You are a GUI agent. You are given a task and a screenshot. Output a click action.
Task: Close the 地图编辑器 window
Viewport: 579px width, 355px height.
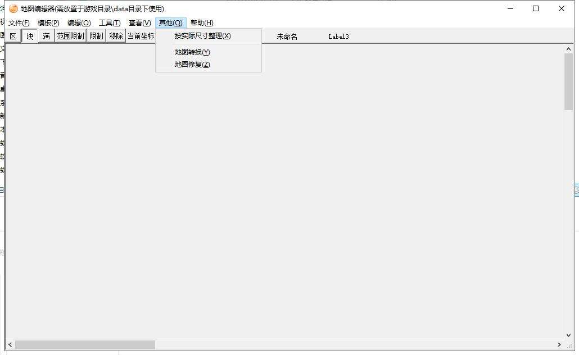pos(561,8)
